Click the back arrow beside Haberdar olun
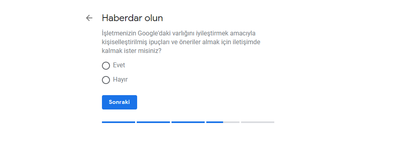The width and height of the screenshot is (401, 166). [89, 18]
